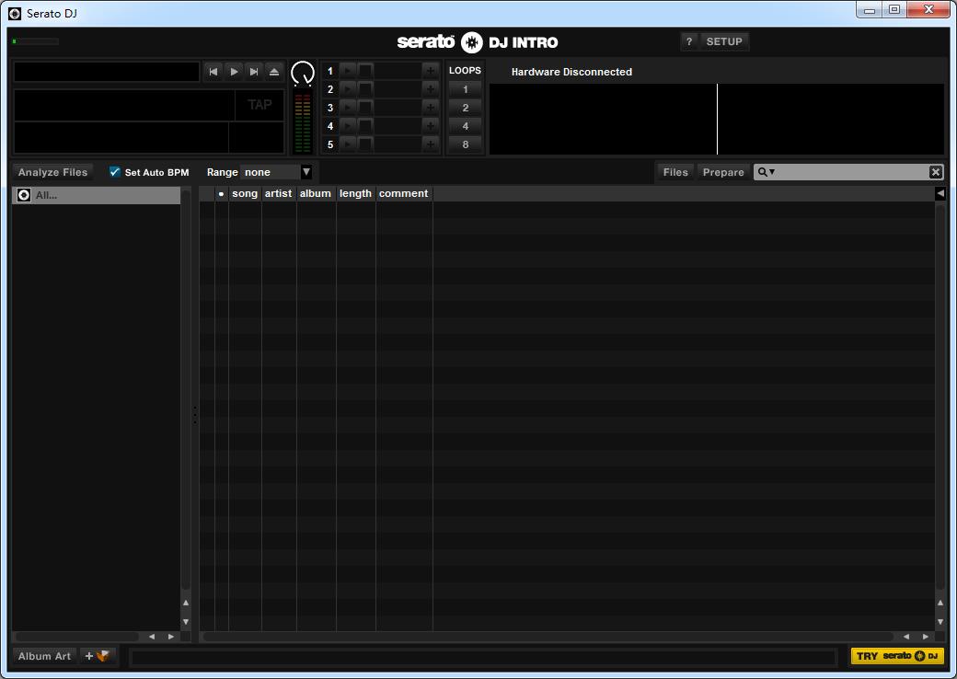Click the dot status column header
957x679 pixels.
(221, 193)
